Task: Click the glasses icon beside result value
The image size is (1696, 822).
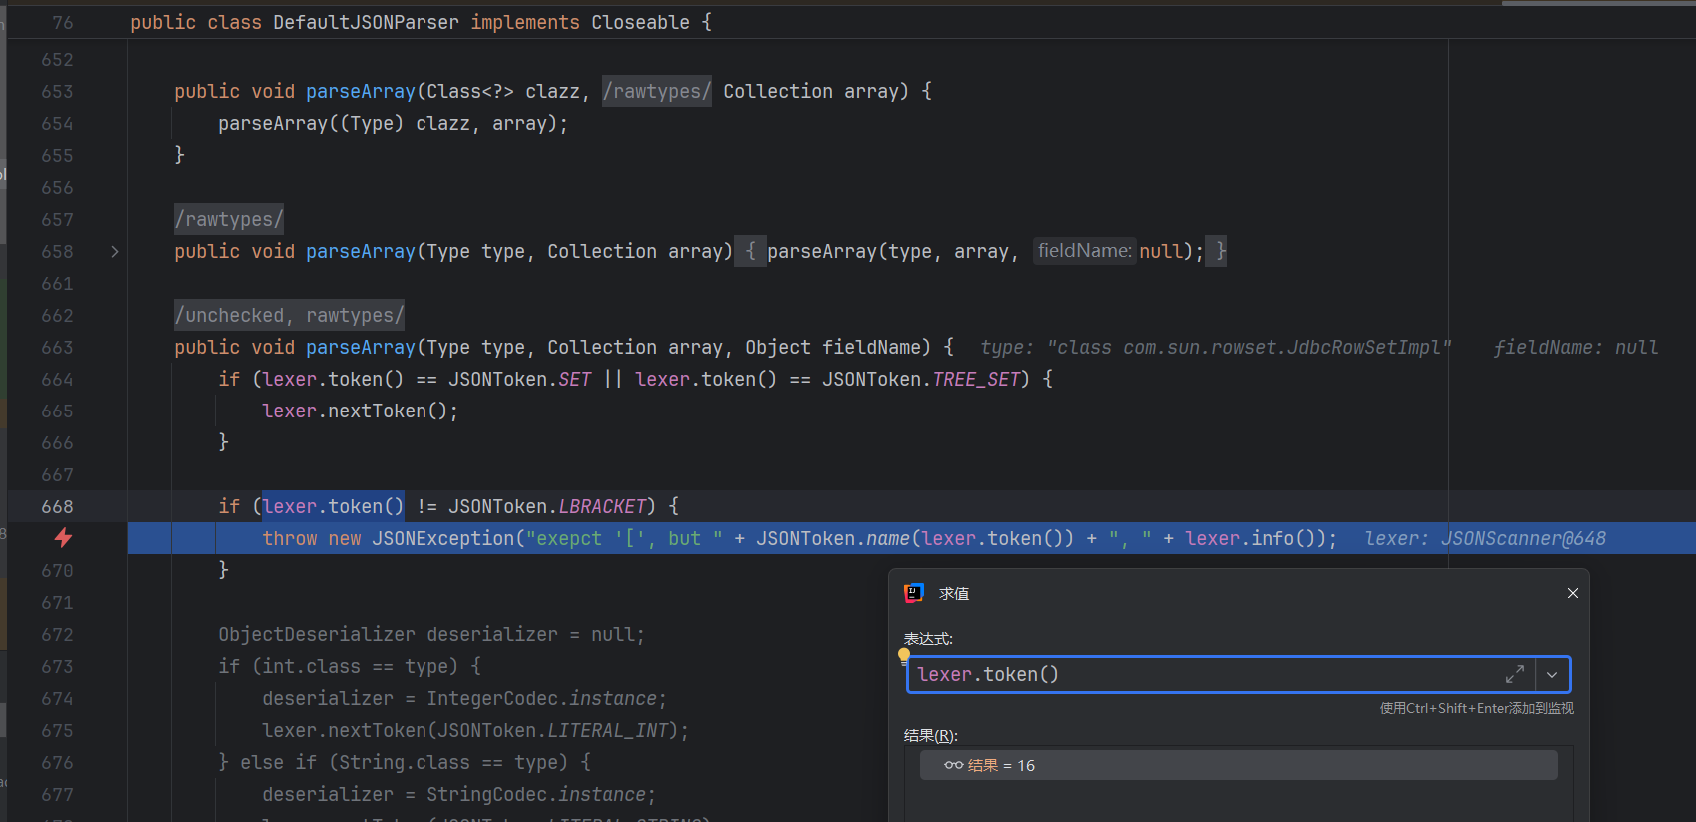Action: (953, 766)
